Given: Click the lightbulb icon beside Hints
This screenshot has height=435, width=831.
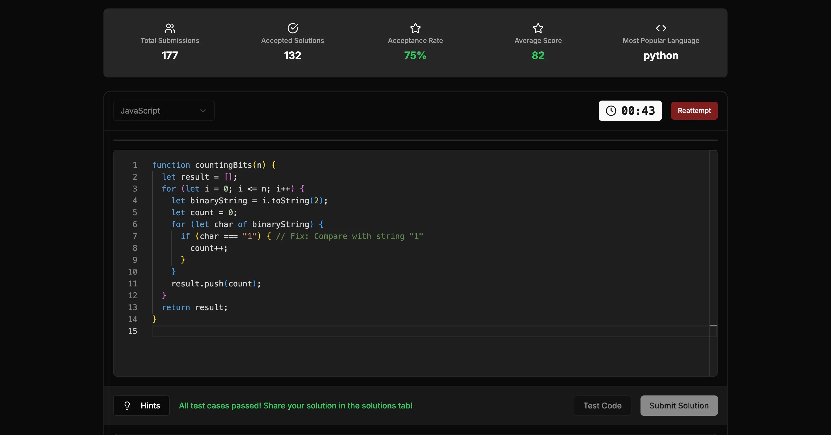Looking at the screenshot, I should 127,406.
